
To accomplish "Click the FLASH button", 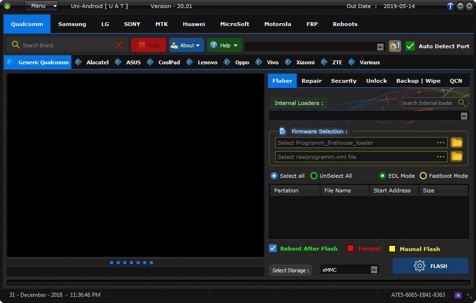I will pos(430,266).
